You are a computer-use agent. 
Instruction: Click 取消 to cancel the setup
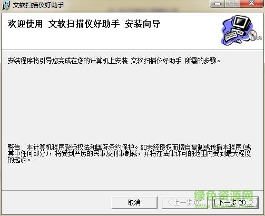[x=134, y=203]
